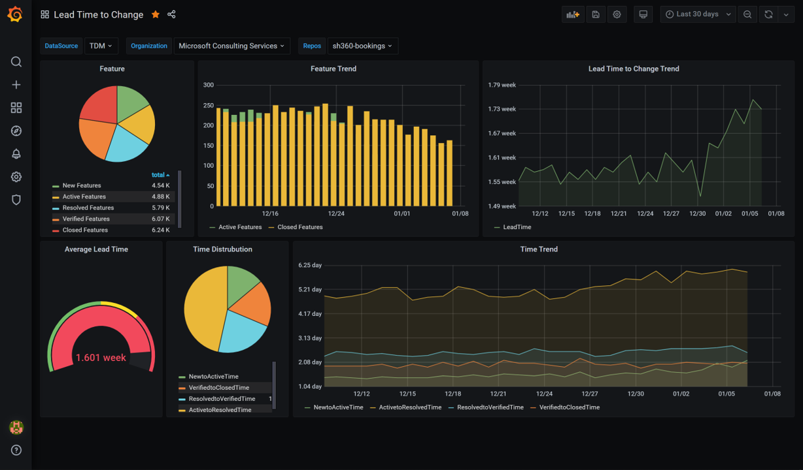This screenshot has height=470, width=803.
Task: Open the Time Distrubution panel title
Action: click(x=222, y=249)
